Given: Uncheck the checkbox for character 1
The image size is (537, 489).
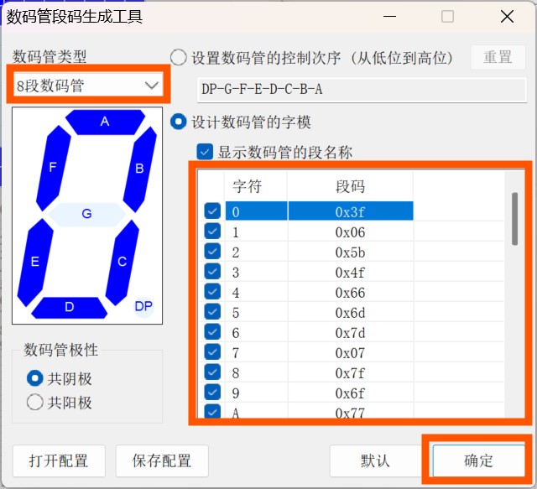Looking at the screenshot, I should coord(212,231).
